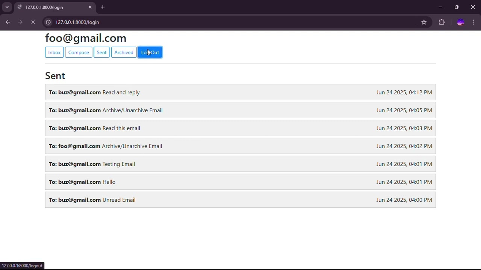Close the 127.0.0.1:8000/login tab

[90, 7]
